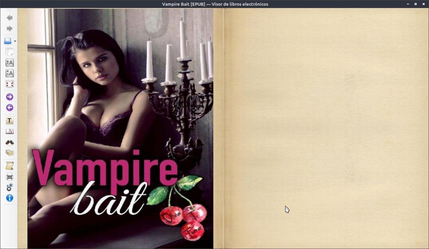The height and width of the screenshot is (249, 429).
Task: Expand the open e-book dropdown arrow
Action: click(x=15, y=41)
